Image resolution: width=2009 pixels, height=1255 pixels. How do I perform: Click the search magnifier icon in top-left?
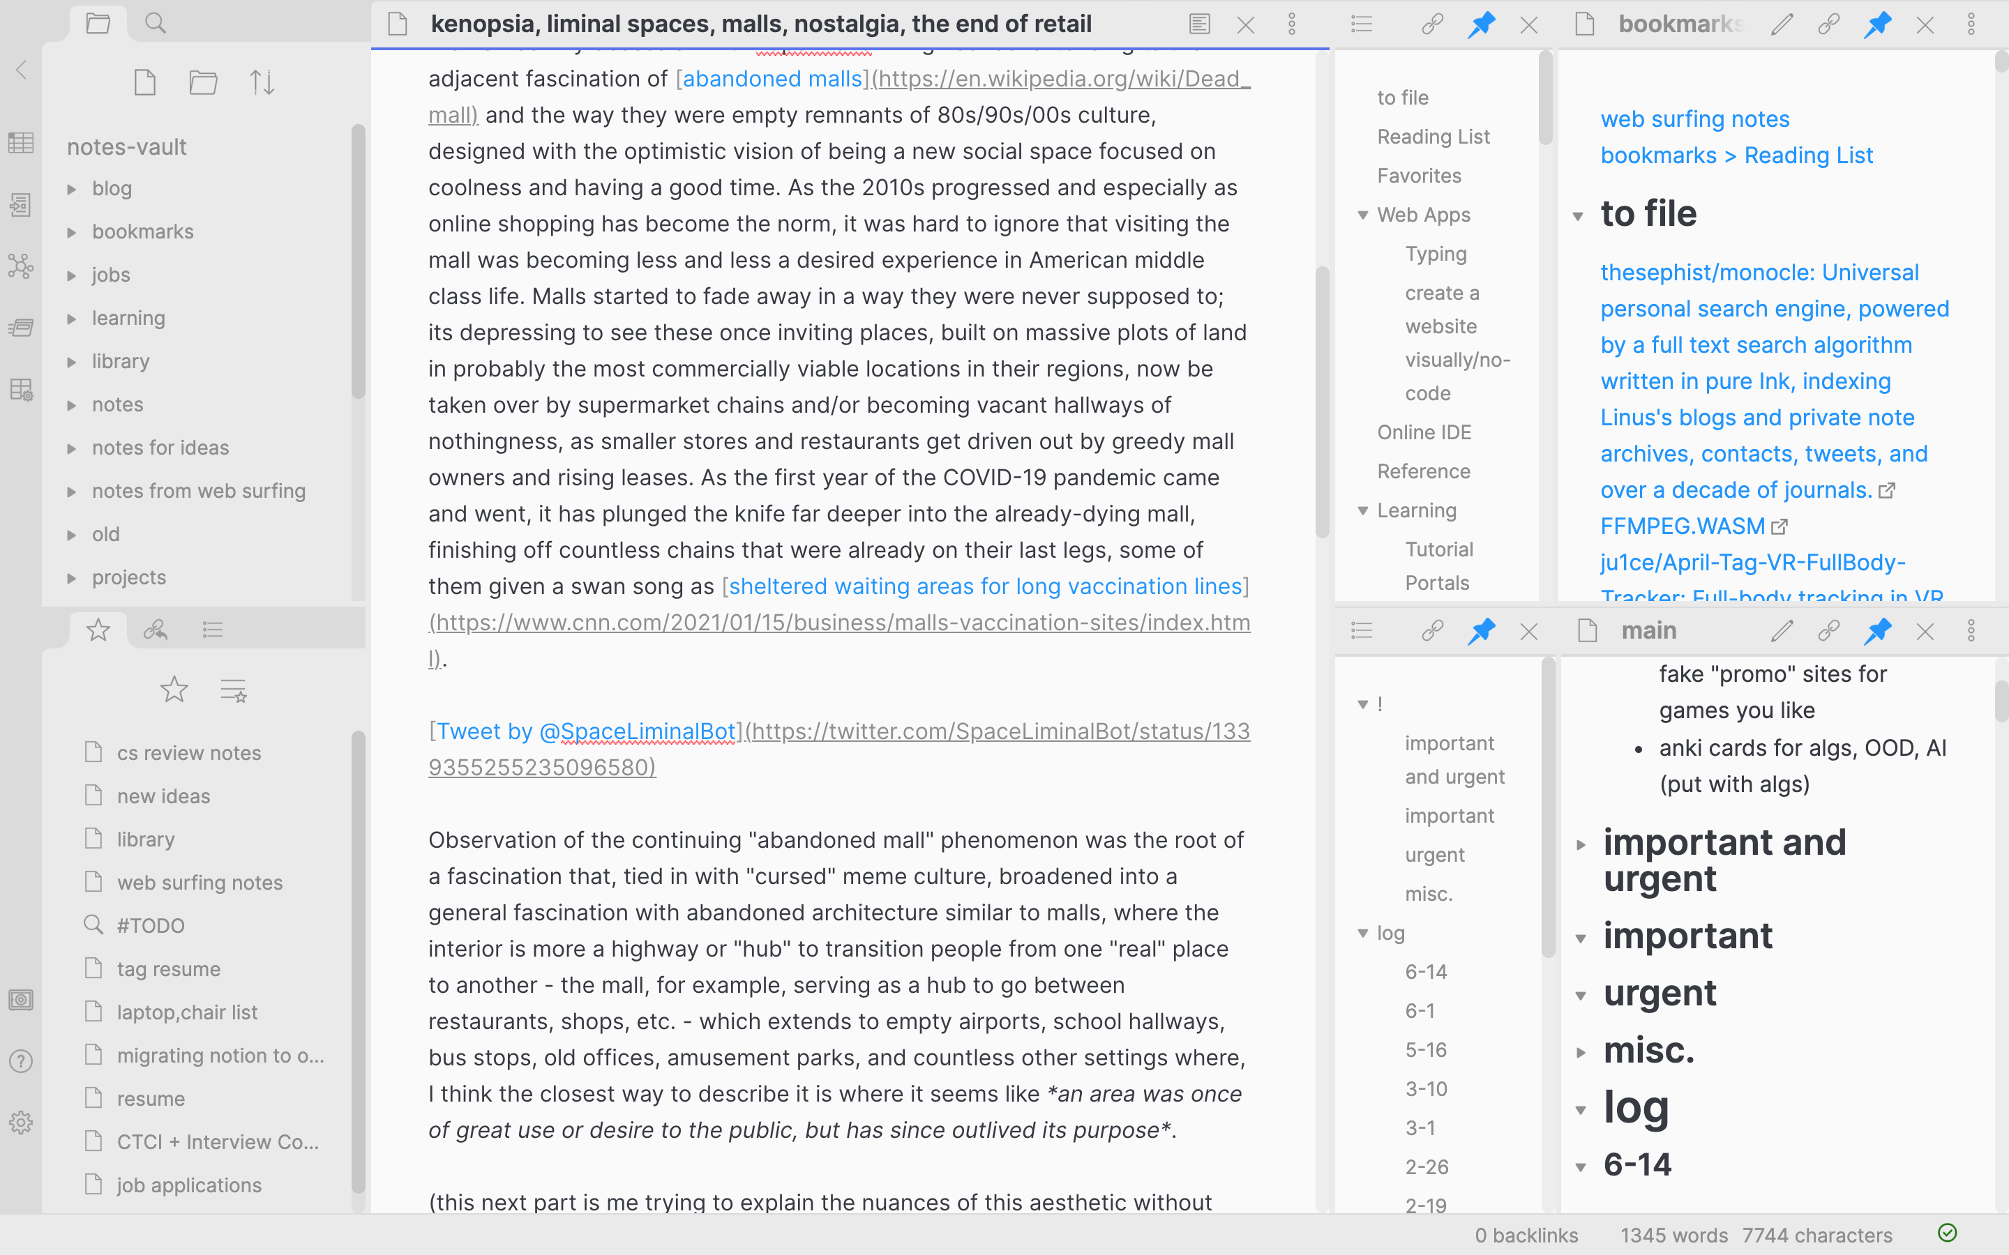click(x=155, y=20)
